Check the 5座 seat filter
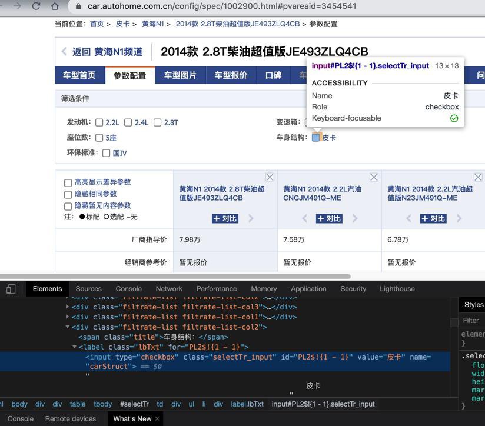 click(99, 138)
